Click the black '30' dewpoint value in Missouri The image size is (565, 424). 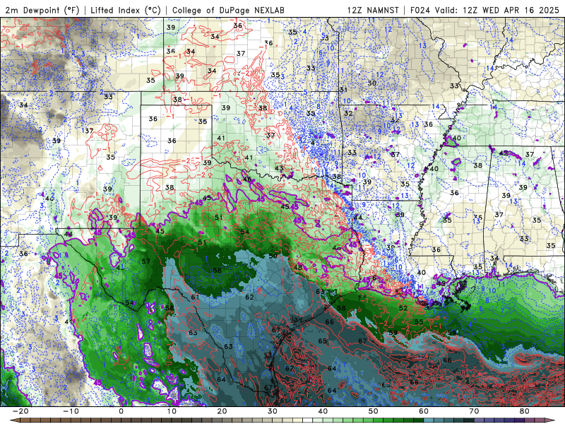372,83
